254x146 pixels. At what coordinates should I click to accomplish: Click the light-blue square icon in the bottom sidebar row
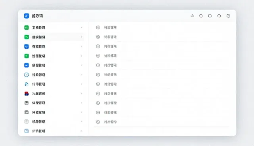click(27, 131)
